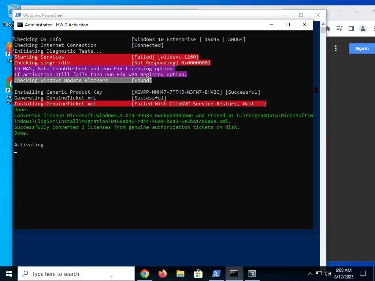This screenshot has width=375, height=281.
Task: Click "Generating GenuineTicket.xml" line
Action: click(x=90, y=98)
